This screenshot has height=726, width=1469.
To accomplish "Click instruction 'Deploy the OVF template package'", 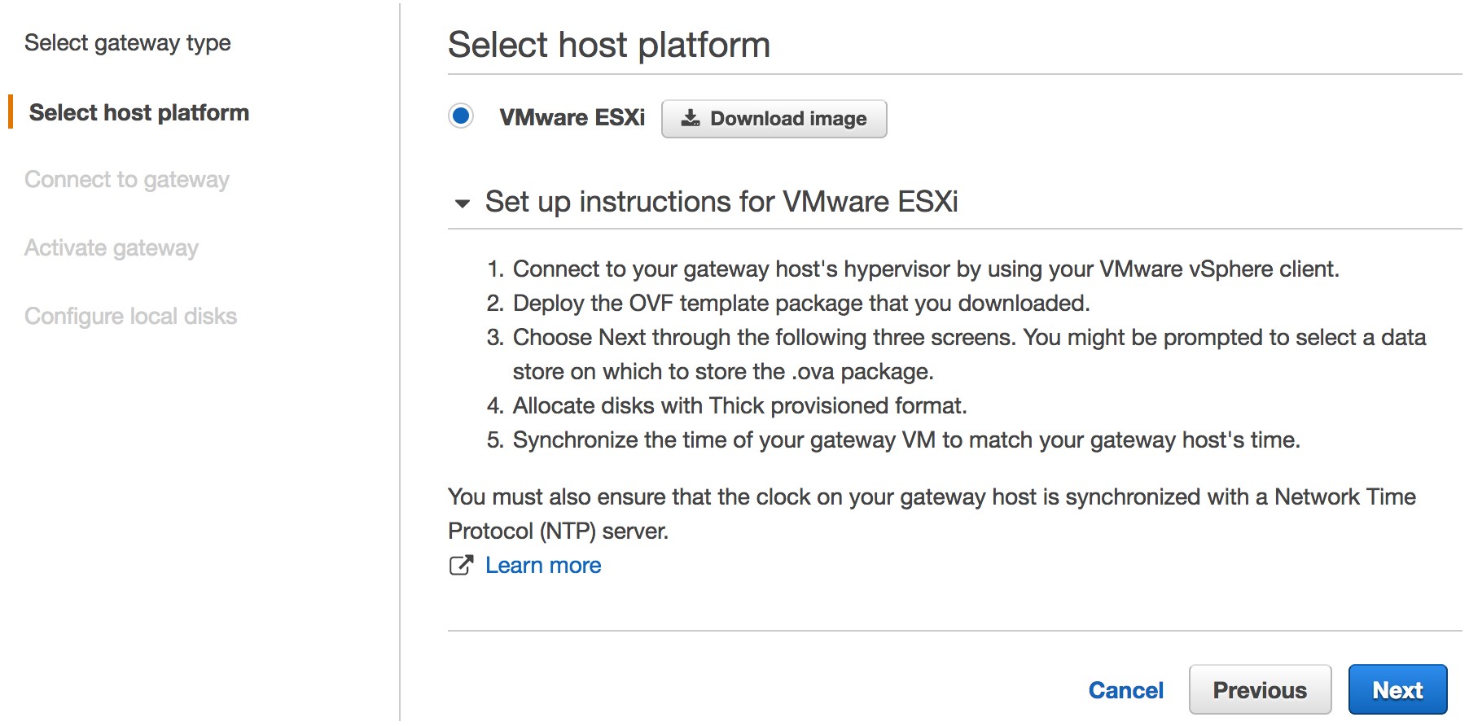I will click(x=801, y=303).
